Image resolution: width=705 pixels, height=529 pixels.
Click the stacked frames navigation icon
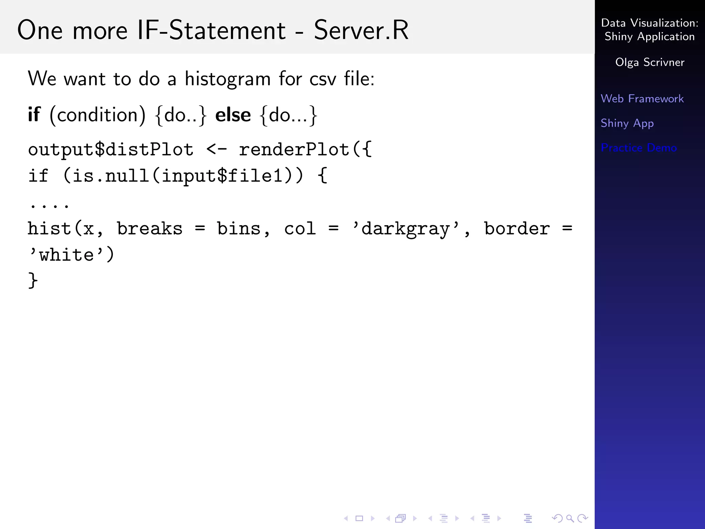[400, 518]
